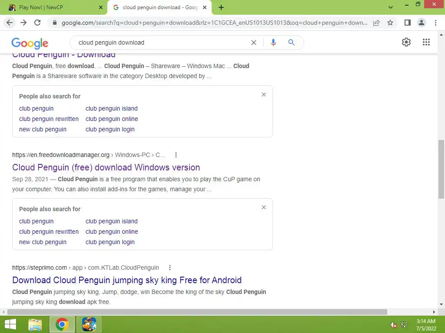The height and width of the screenshot is (333, 445).
Task: Open the Cloud Penguin - Download result
Action: point(64,55)
